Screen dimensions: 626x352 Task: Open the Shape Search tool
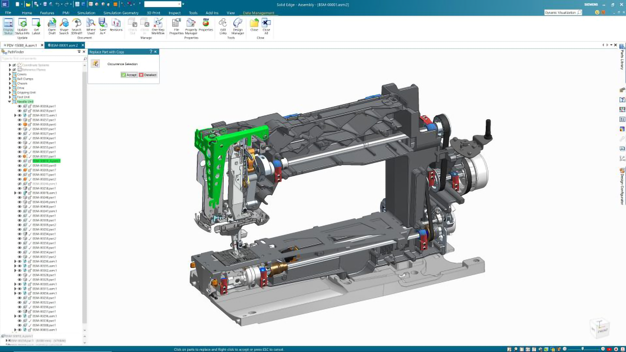(x=64, y=26)
